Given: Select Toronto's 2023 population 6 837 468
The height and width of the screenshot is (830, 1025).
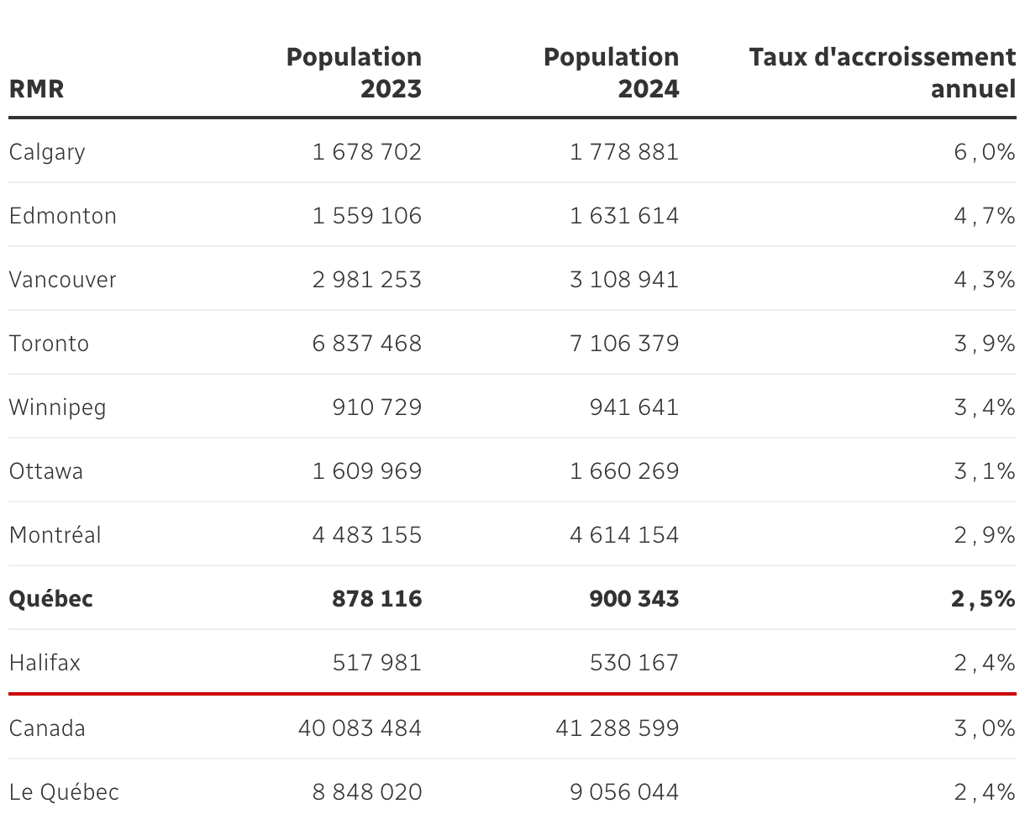Looking at the screenshot, I should tap(367, 344).
